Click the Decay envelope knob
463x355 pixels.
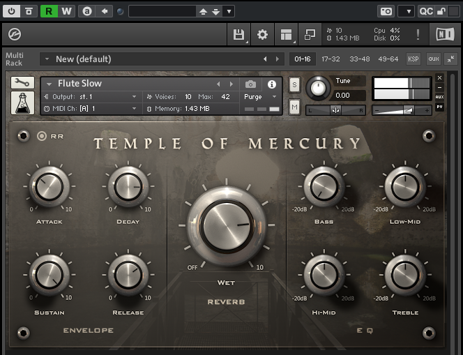click(128, 187)
